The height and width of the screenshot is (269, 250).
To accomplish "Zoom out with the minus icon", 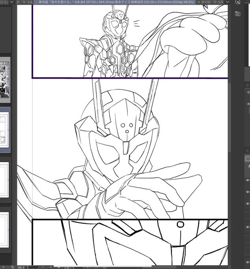I will coord(43,267).
